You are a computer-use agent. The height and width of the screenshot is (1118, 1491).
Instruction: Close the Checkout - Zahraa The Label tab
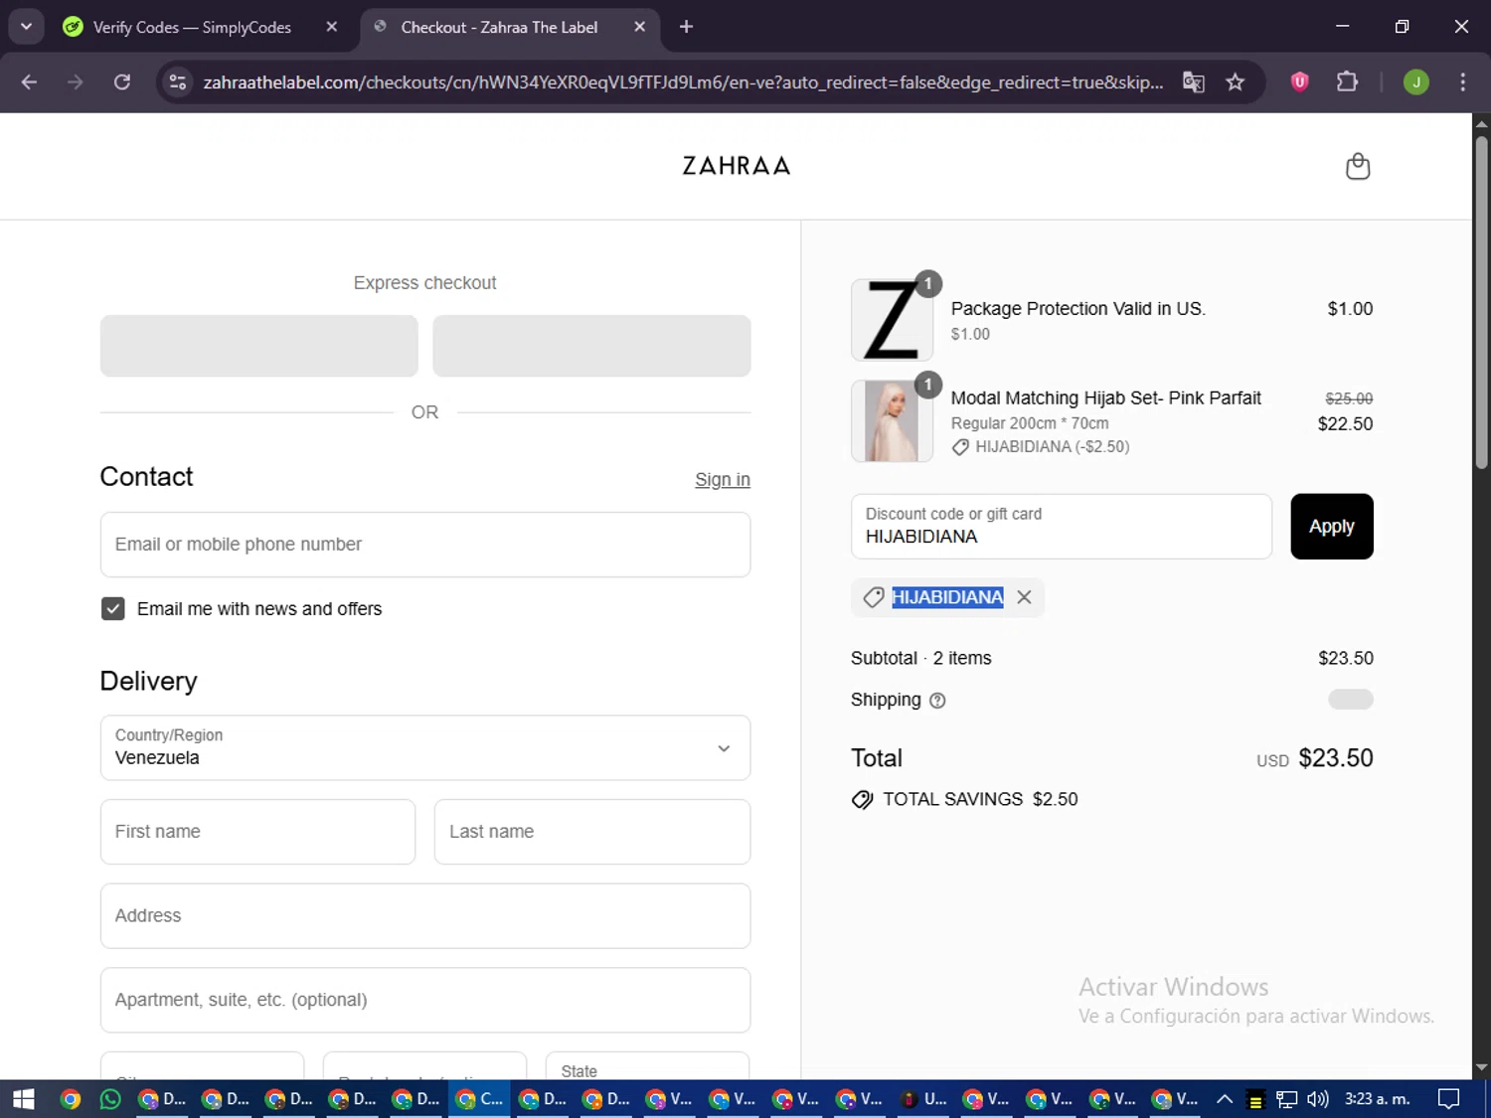640,27
